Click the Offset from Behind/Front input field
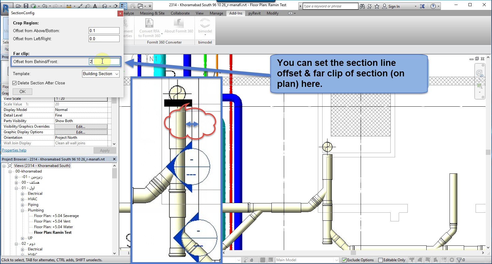Screen dimensions: 492x264 pyautogui.click(x=104, y=62)
